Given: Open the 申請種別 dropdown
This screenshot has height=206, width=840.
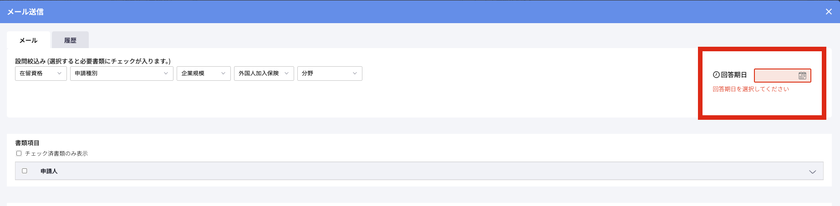Looking at the screenshot, I should coord(122,74).
